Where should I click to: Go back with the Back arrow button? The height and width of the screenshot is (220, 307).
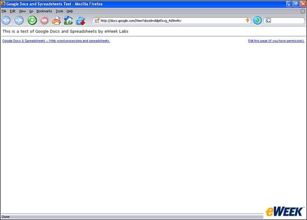[6, 20]
